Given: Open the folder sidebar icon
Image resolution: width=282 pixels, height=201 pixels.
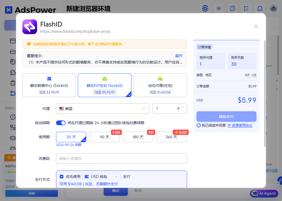Looking at the screenshot, I should [13, 51].
